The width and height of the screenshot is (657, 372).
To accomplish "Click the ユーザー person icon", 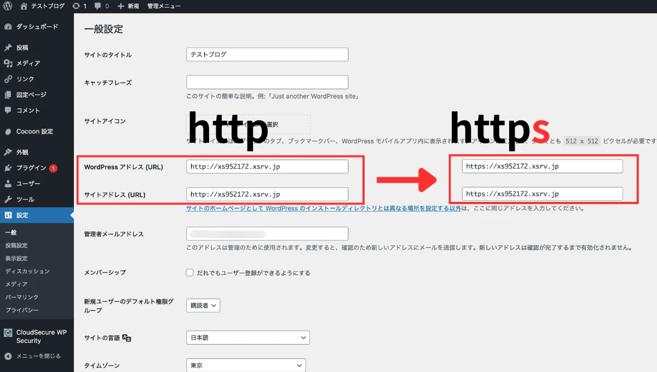I will 8,184.
